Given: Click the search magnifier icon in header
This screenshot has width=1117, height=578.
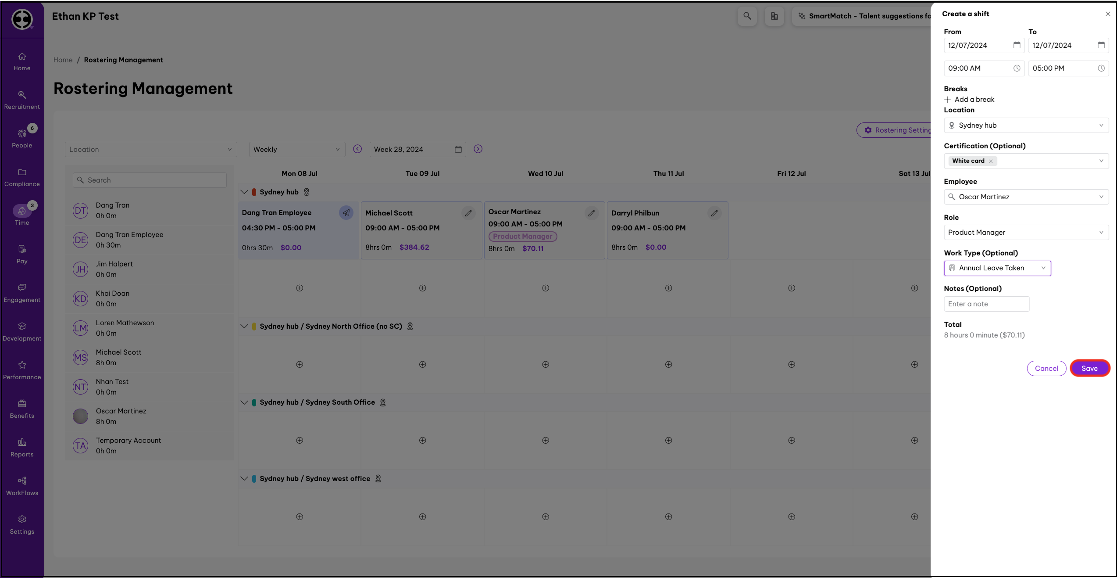Looking at the screenshot, I should 747,16.
